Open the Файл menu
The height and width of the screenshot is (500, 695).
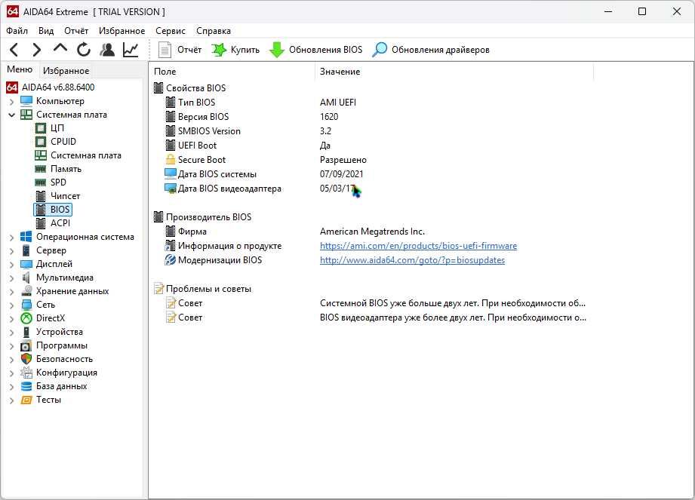17,31
